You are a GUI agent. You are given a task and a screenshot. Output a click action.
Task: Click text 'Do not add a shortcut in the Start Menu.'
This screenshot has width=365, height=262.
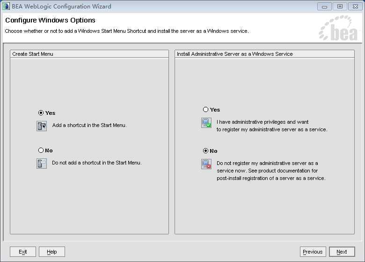coord(97,163)
